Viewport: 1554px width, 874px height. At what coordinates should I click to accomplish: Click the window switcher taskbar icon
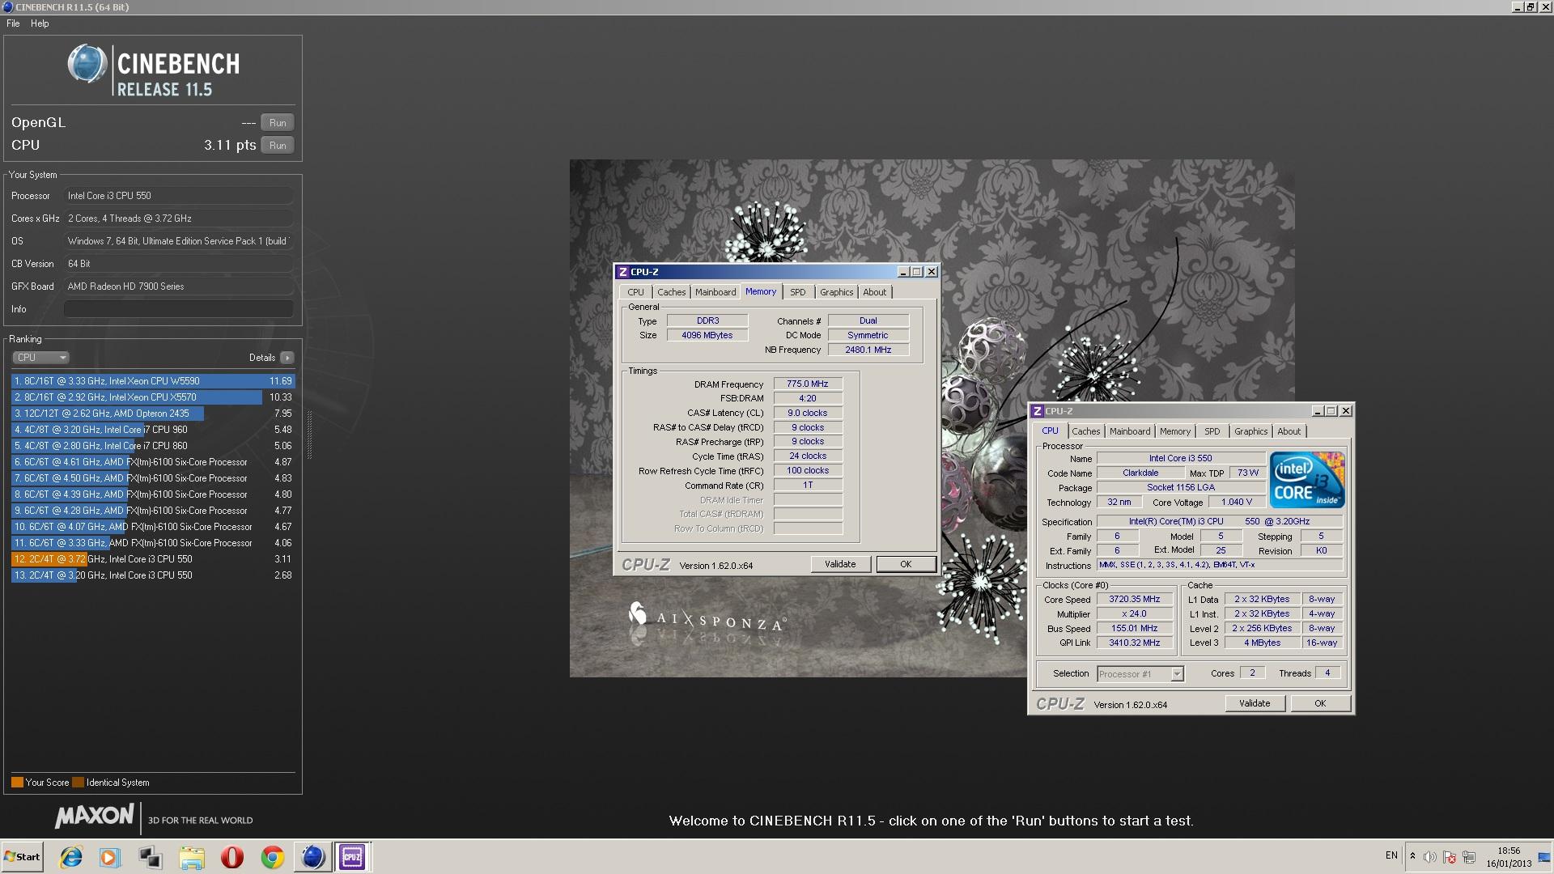tap(151, 857)
